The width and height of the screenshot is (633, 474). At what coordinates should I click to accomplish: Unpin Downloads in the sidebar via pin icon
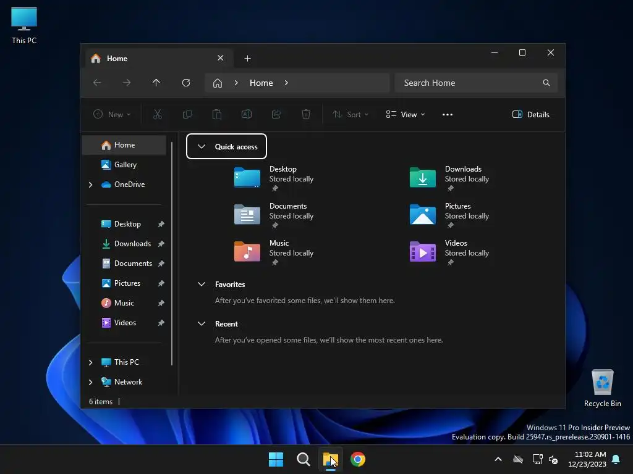pyautogui.click(x=161, y=244)
